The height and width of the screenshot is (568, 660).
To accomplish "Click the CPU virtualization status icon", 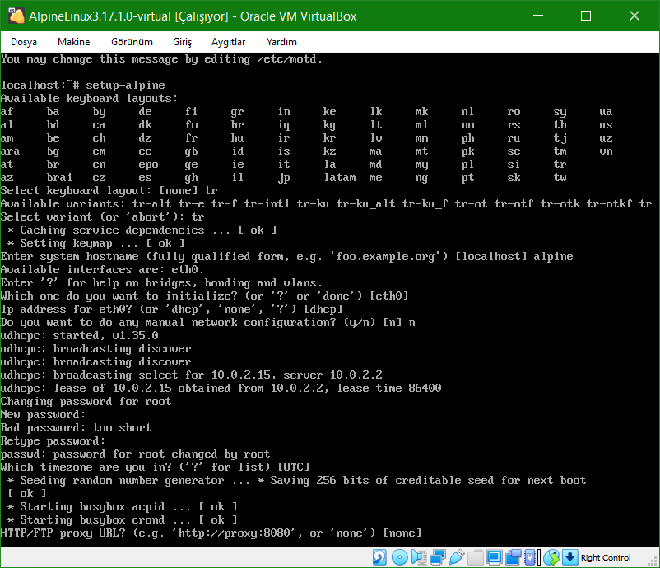I will pyautogui.click(x=532, y=557).
